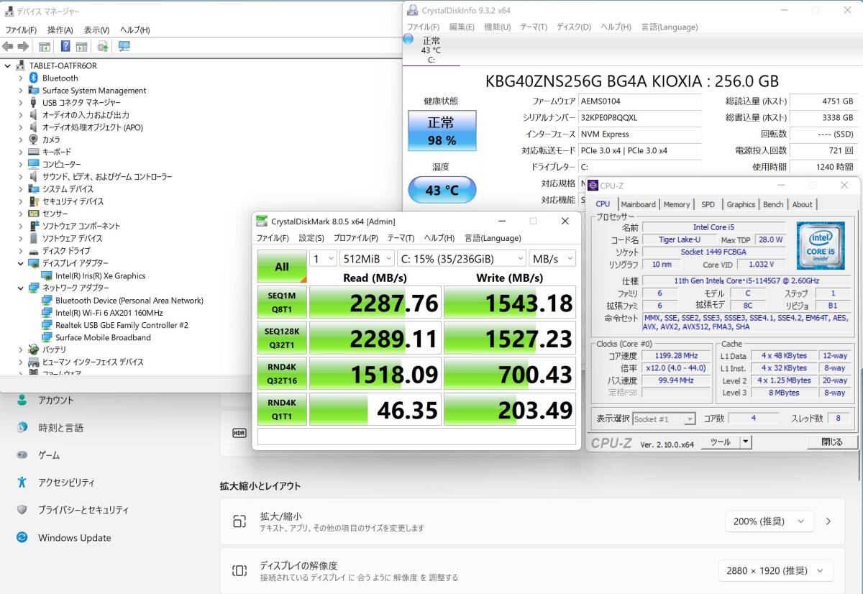Click the scan hardware monitor toolbar icon
The image size is (863, 594).
click(x=124, y=47)
